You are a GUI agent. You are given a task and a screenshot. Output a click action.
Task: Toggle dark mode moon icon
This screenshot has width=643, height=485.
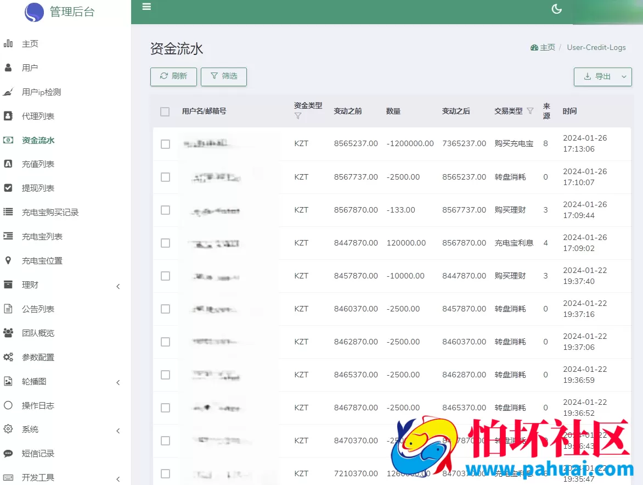tap(556, 9)
